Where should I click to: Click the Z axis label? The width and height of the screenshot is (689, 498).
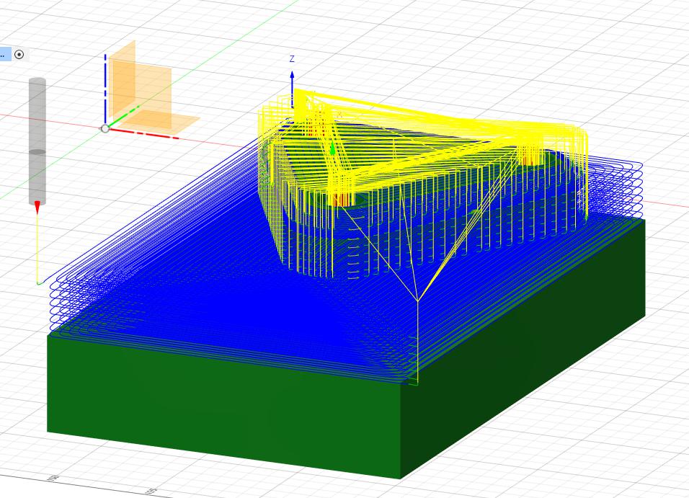coord(292,59)
